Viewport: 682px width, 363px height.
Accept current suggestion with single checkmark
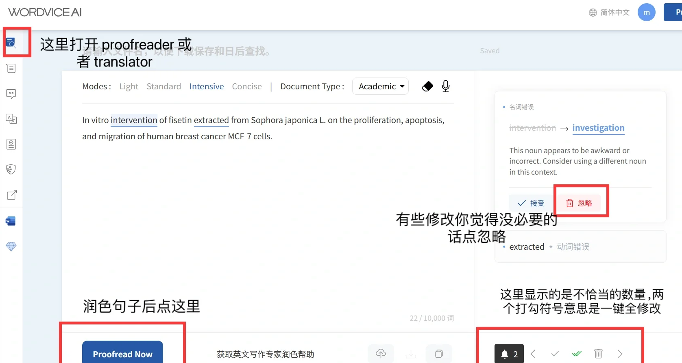coord(555,354)
